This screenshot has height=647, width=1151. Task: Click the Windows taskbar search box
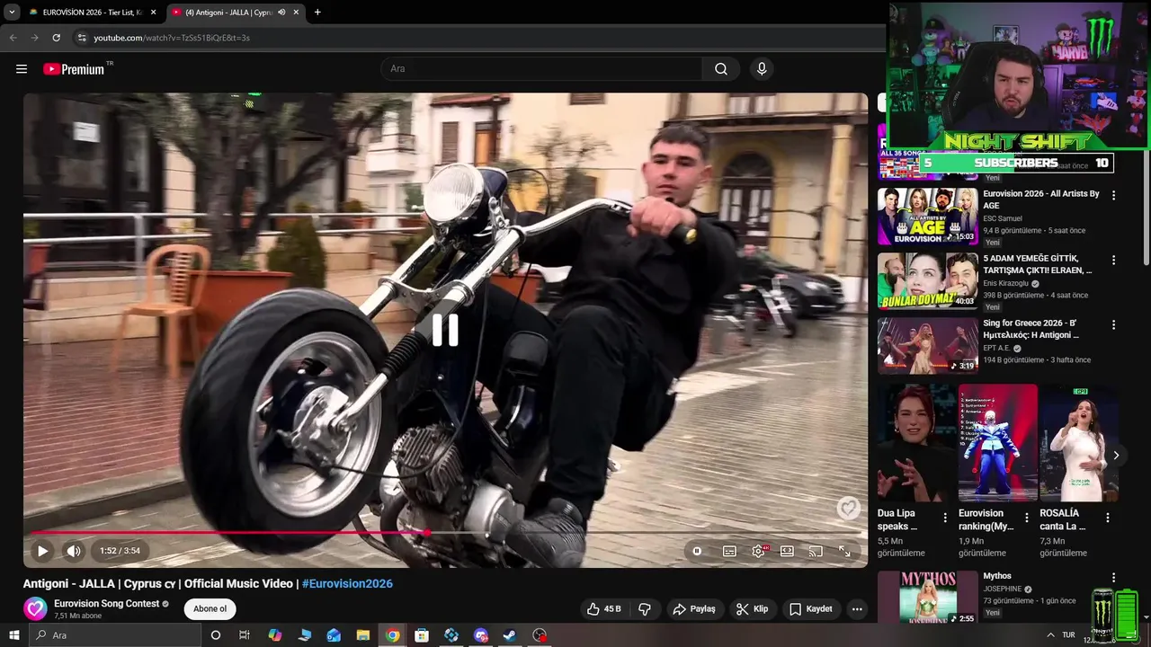tap(114, 635)
